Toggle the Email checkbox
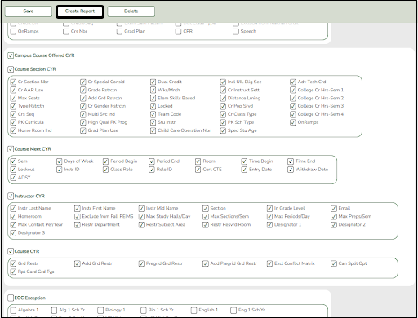 (x=334, y=209)
